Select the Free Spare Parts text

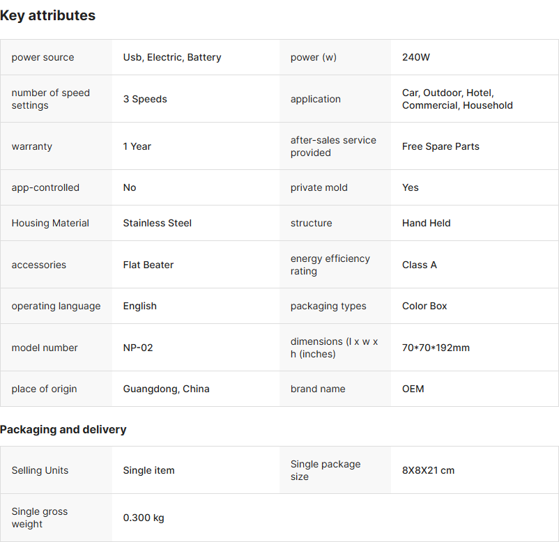(x=441, y=146)
